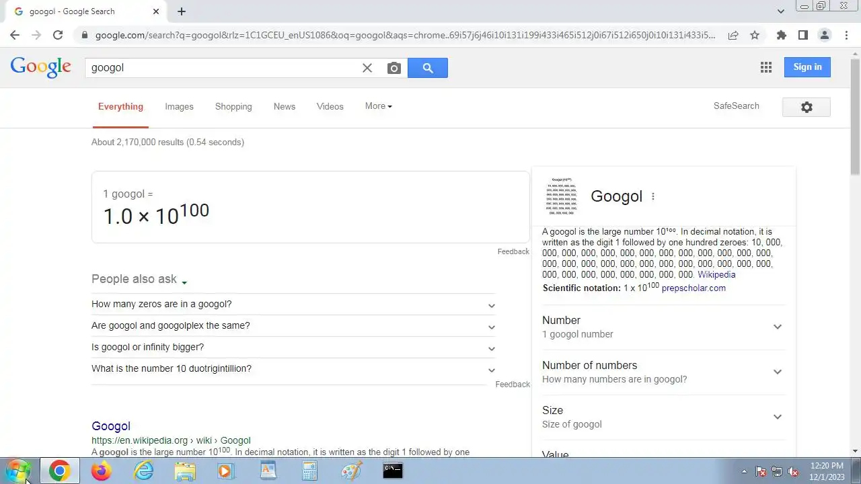Expand 'How many zeros are in a googol?'

(x=293, y=304)
